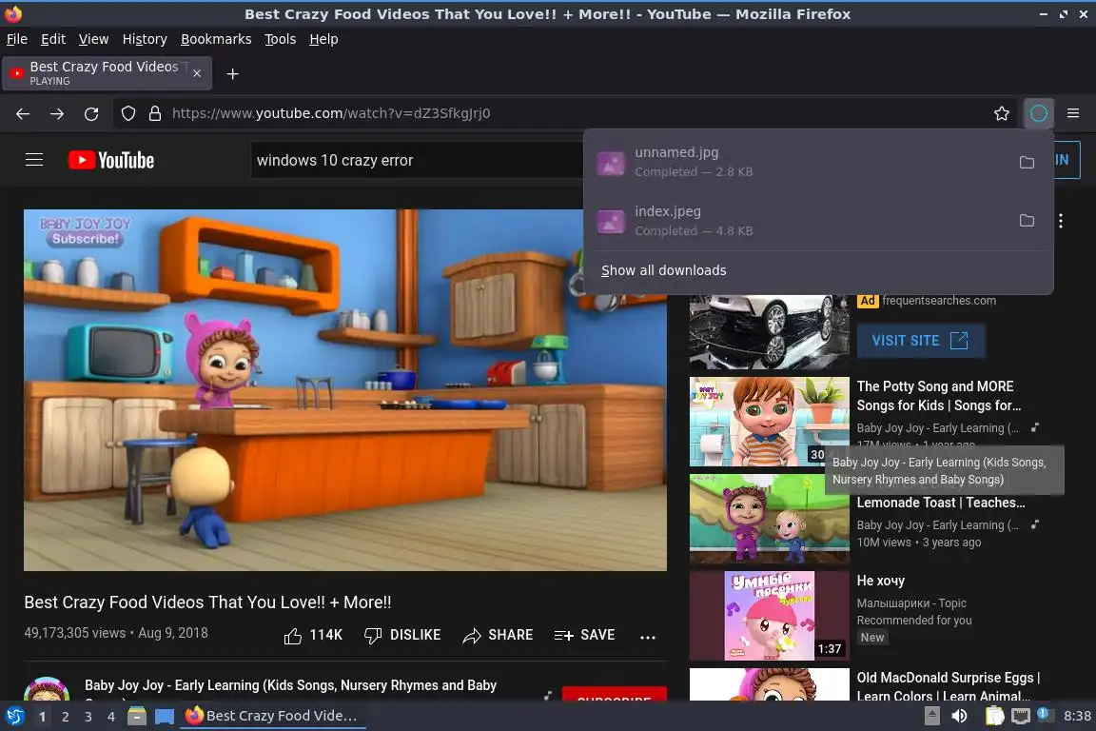Click the video player to pause
The width and height of the screenshot is (1096, 731).
click(345, 389)
